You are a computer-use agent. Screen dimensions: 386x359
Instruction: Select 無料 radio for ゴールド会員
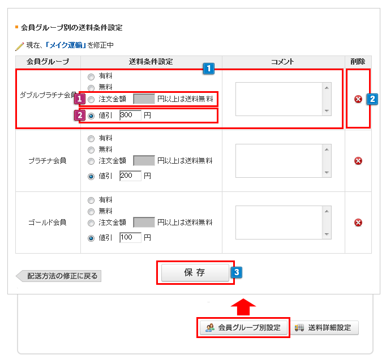click(x=91, y=211)
